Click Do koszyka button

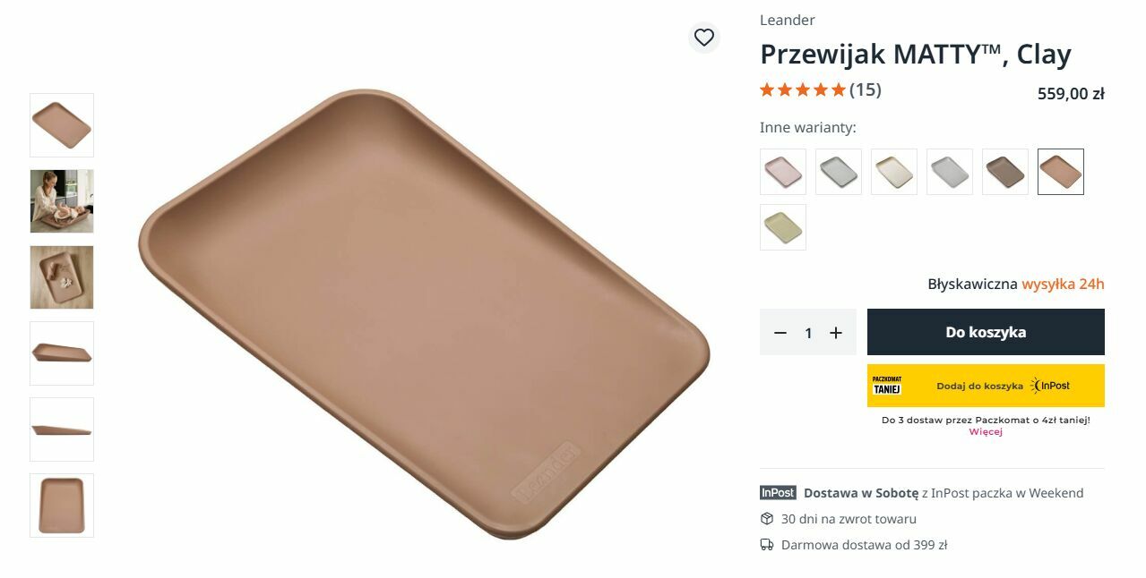coord(986,332)
